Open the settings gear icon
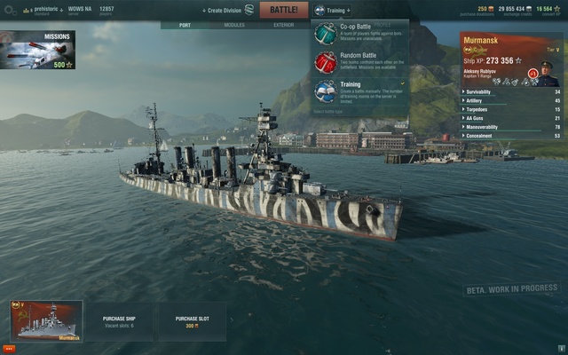The height and width of the screenshot is (355, 568). [10, 10]
